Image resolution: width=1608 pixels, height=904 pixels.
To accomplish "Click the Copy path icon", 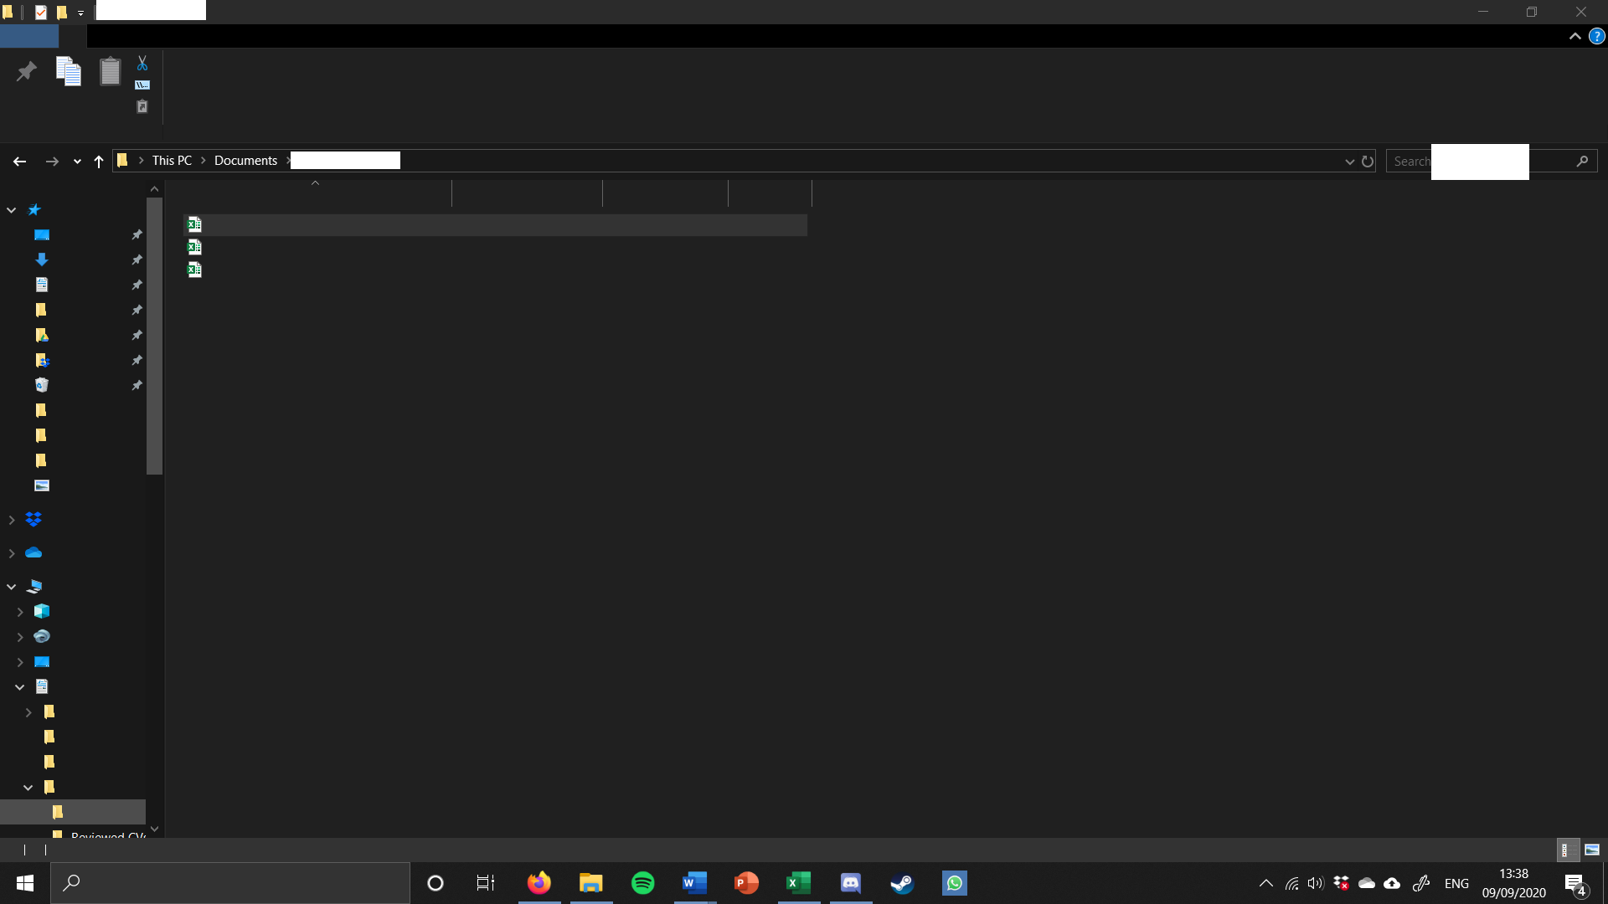I will point(142,85).
